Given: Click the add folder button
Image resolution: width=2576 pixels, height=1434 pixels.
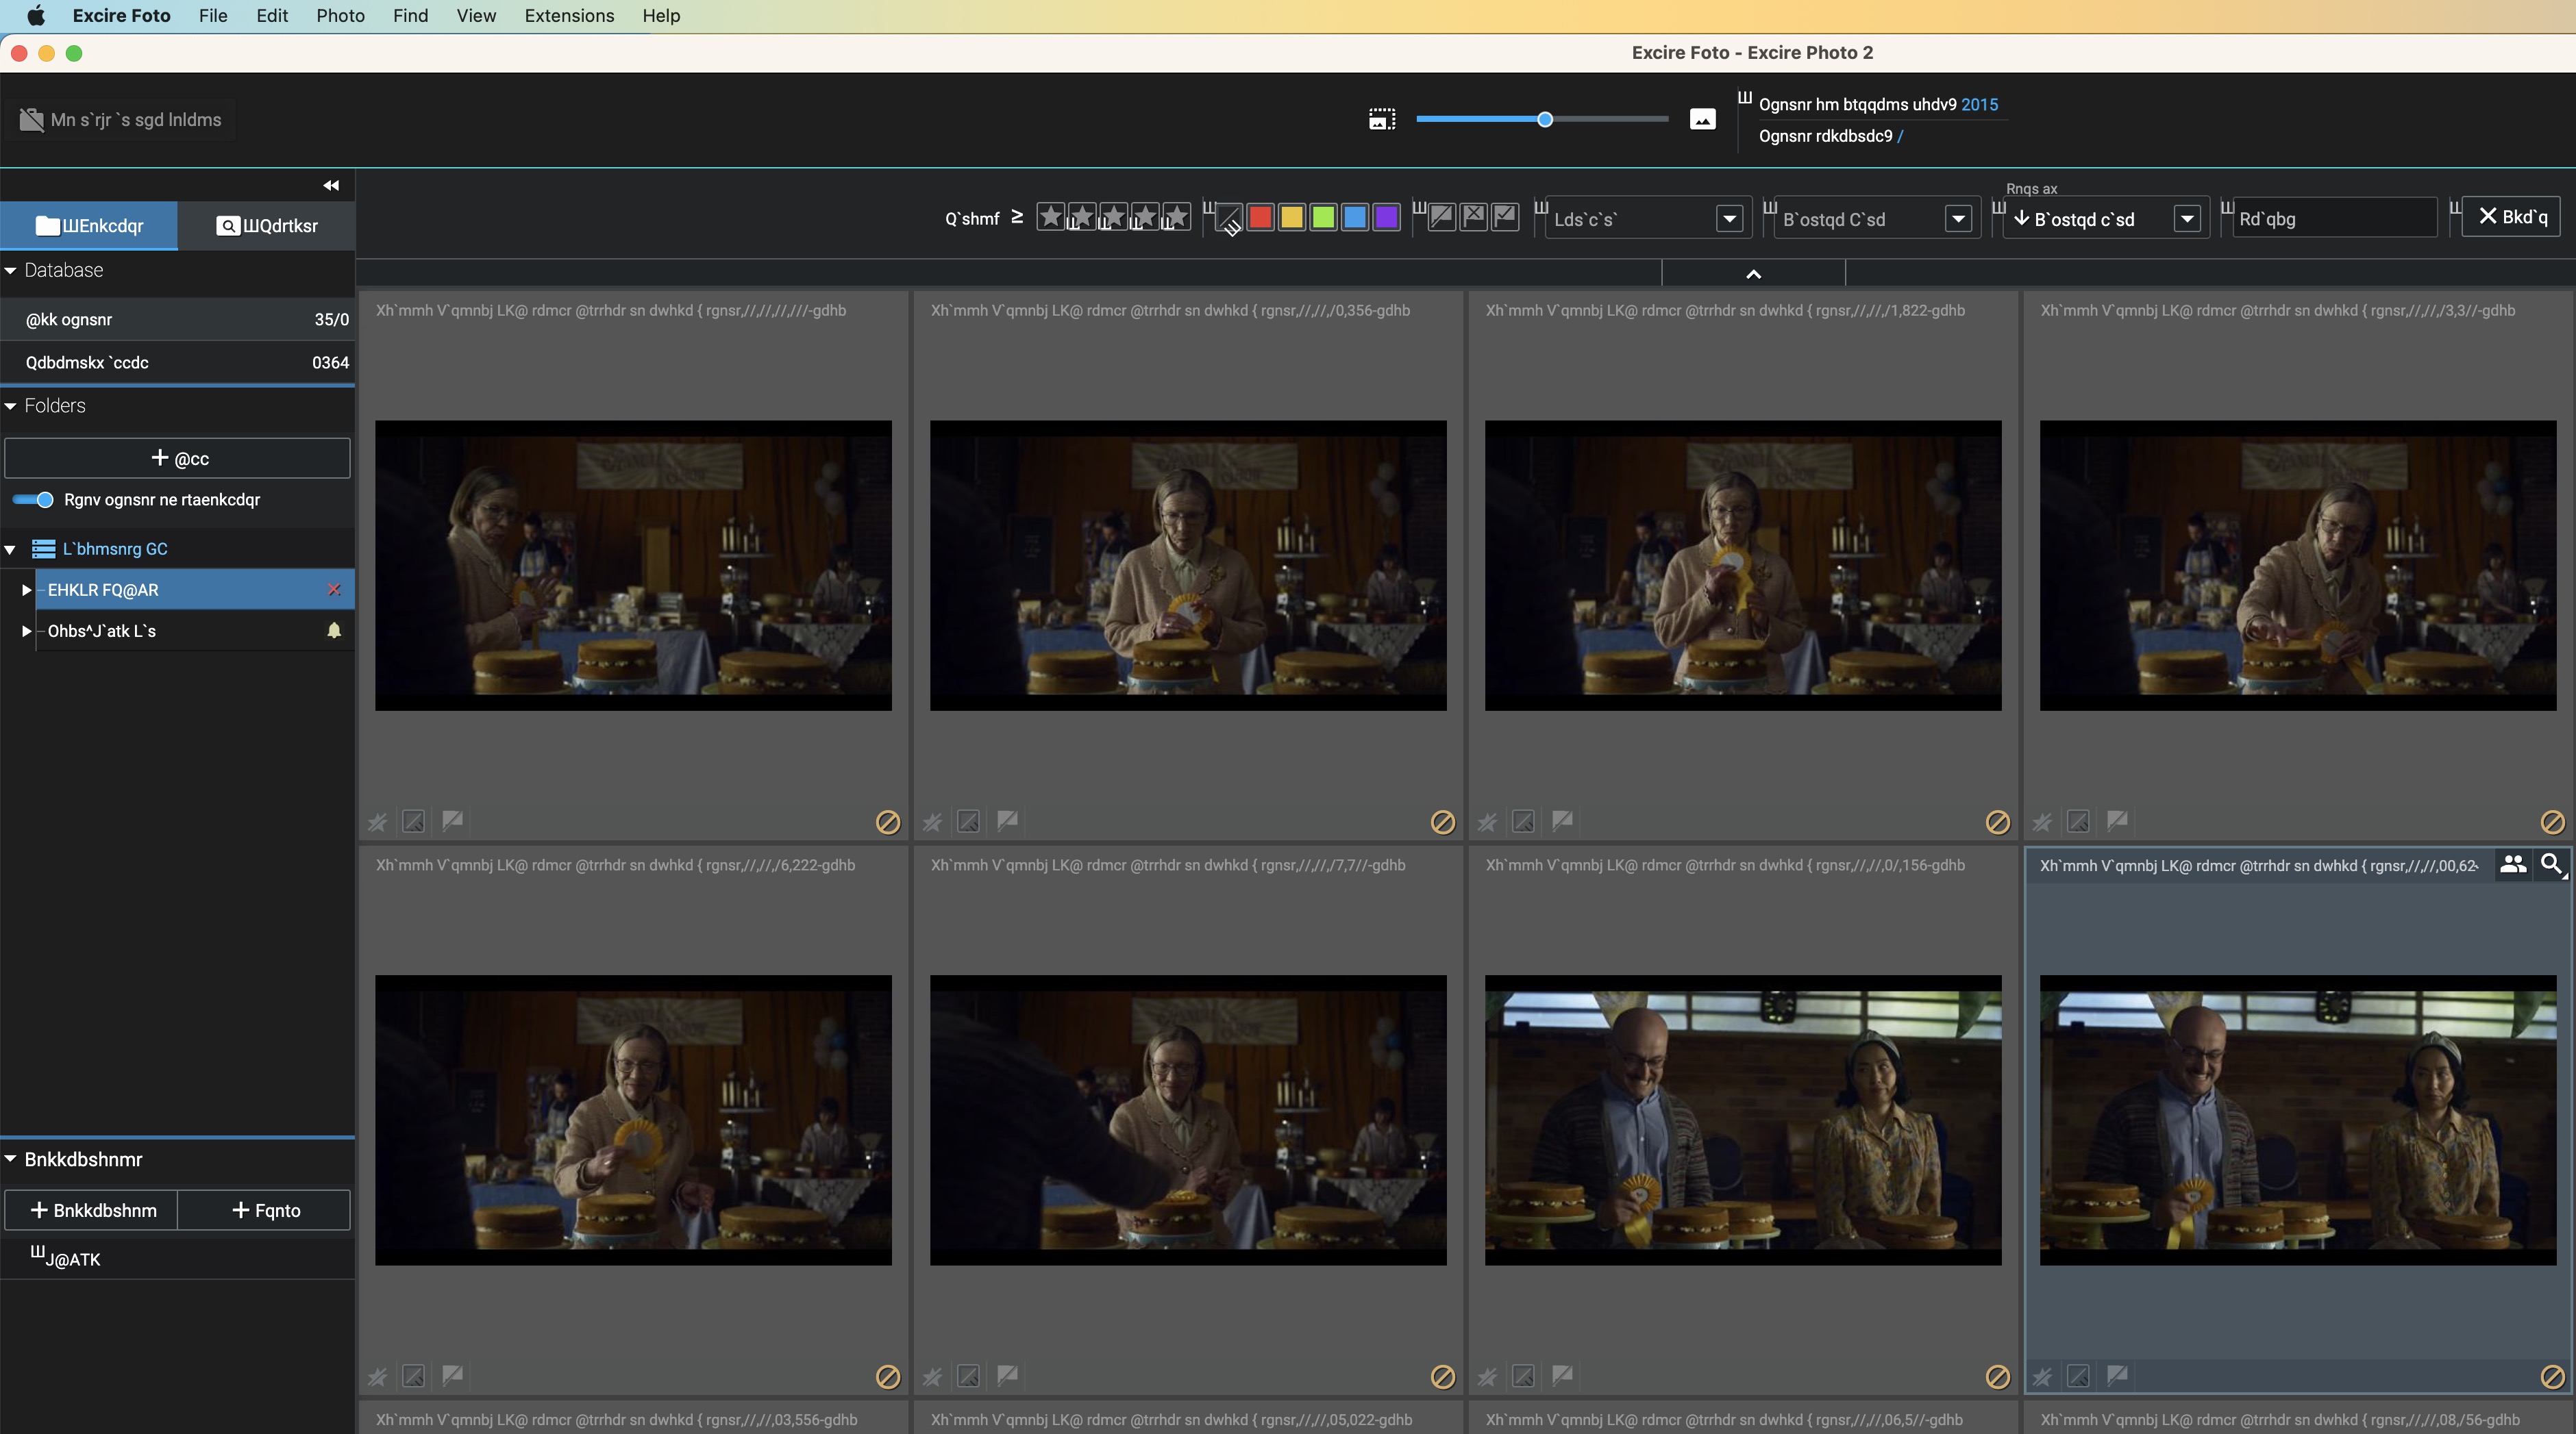Looking at the screenshot, I should pyautogui.click(x=178, y=459).
